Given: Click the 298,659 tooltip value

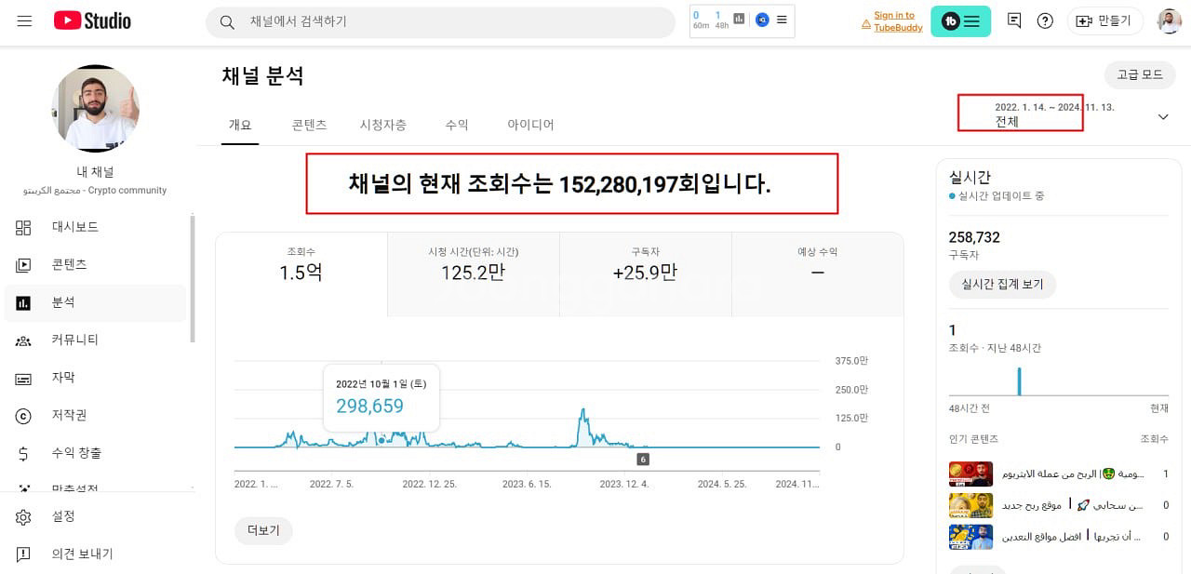Looking at the screenshot, I should tap(369, 407).
